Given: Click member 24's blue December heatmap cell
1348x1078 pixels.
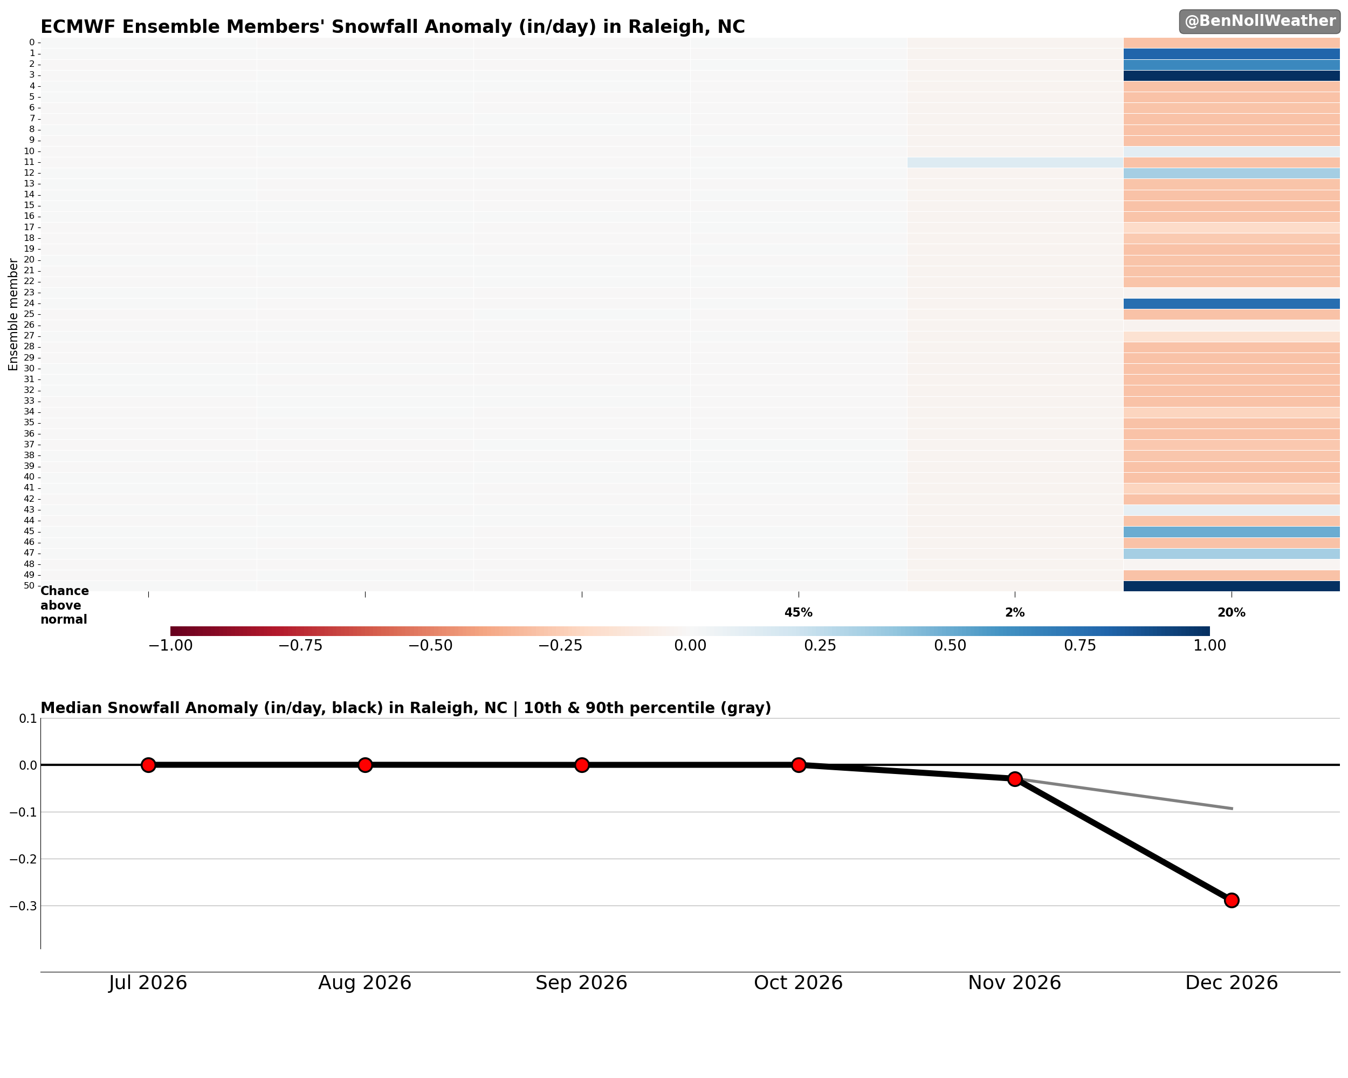Looking at the screenshot, I should (x=1232, y=303).
